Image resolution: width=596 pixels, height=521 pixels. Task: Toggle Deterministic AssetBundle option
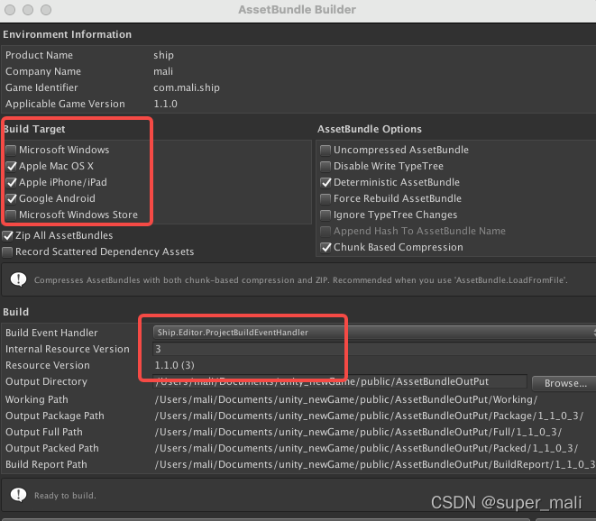tap(326, 183)
